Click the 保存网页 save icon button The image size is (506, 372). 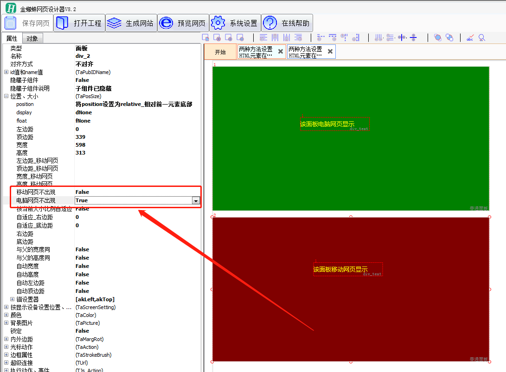click(27, 23)
